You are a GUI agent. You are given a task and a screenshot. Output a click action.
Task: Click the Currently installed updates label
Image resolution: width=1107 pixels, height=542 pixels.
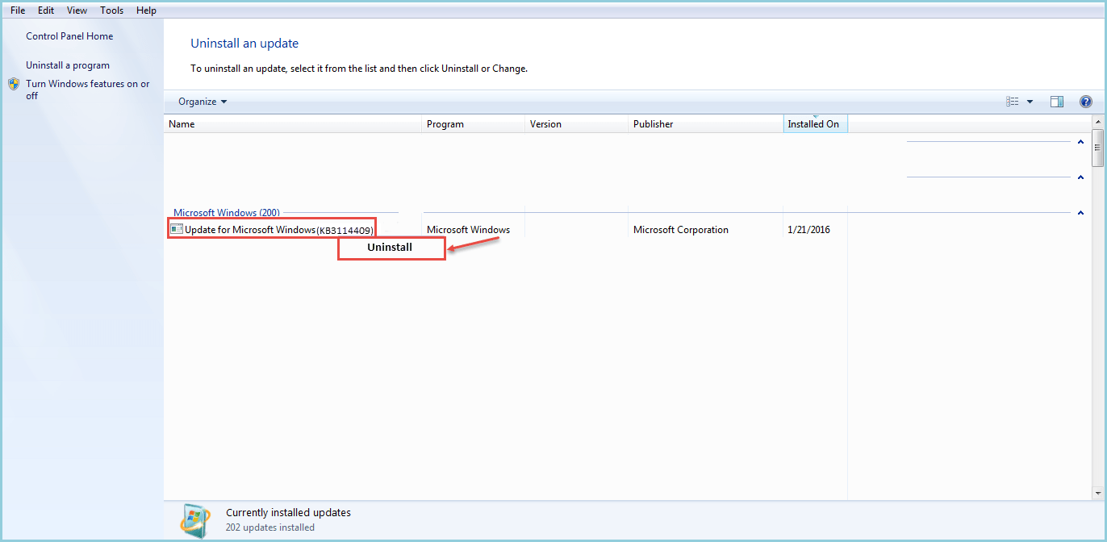(288, 512)
